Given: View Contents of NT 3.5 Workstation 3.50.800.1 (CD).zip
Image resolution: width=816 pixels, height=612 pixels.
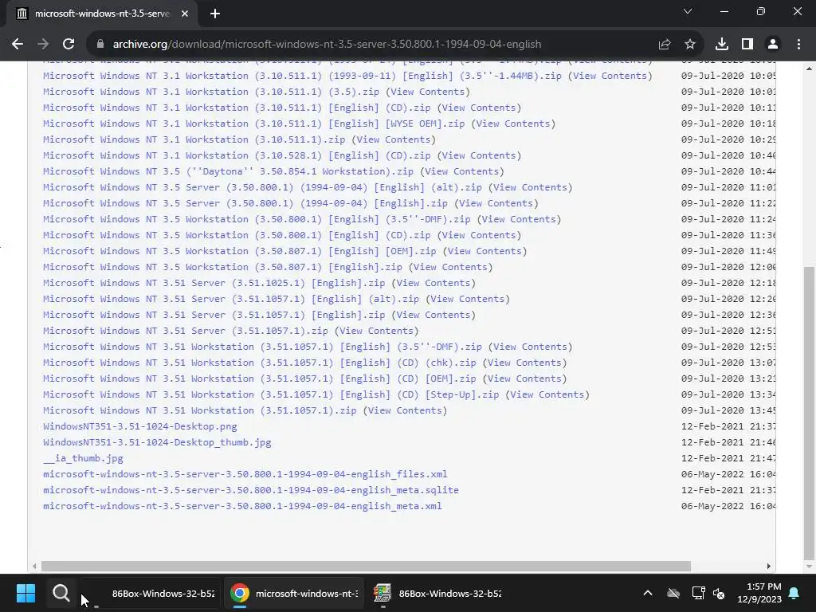Looking at the screenshot, I should pyautogui.click(x=479, y=235).
